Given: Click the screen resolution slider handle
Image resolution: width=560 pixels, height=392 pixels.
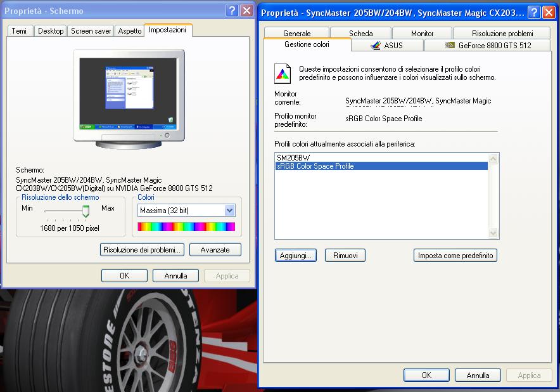Looking at the screenshot, I should click(86, 211).
